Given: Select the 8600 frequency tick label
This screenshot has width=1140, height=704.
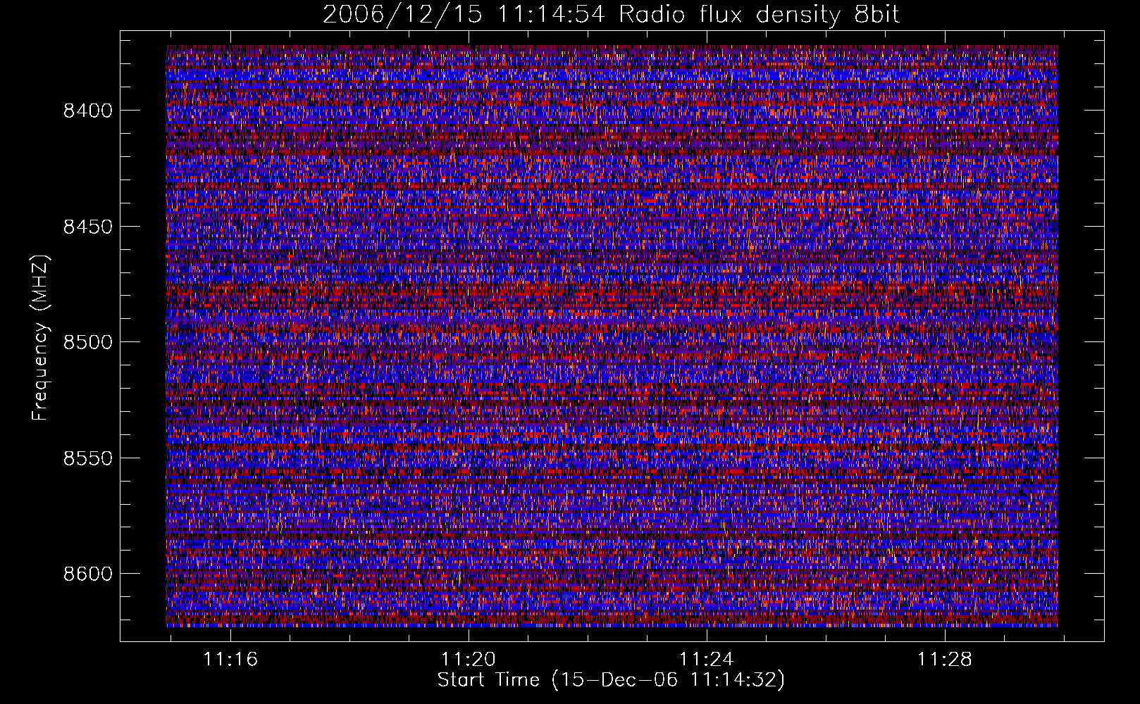Looking at the screenshot, I should [x=88, y=574].
